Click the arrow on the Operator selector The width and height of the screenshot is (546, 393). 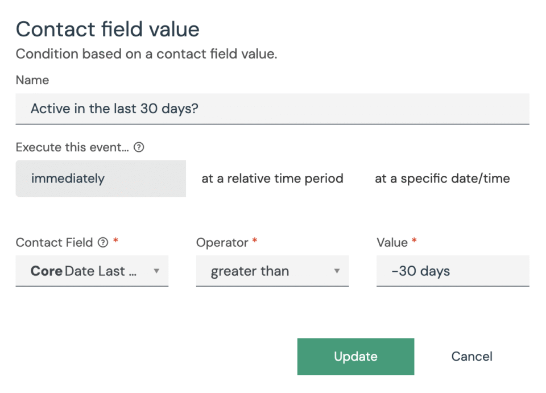(337, 271)
